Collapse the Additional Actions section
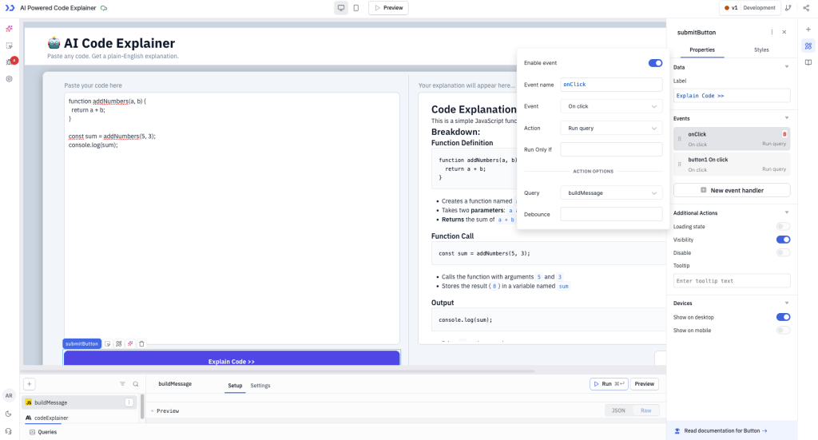Screen dimensions: 818x440 (787, 212)
